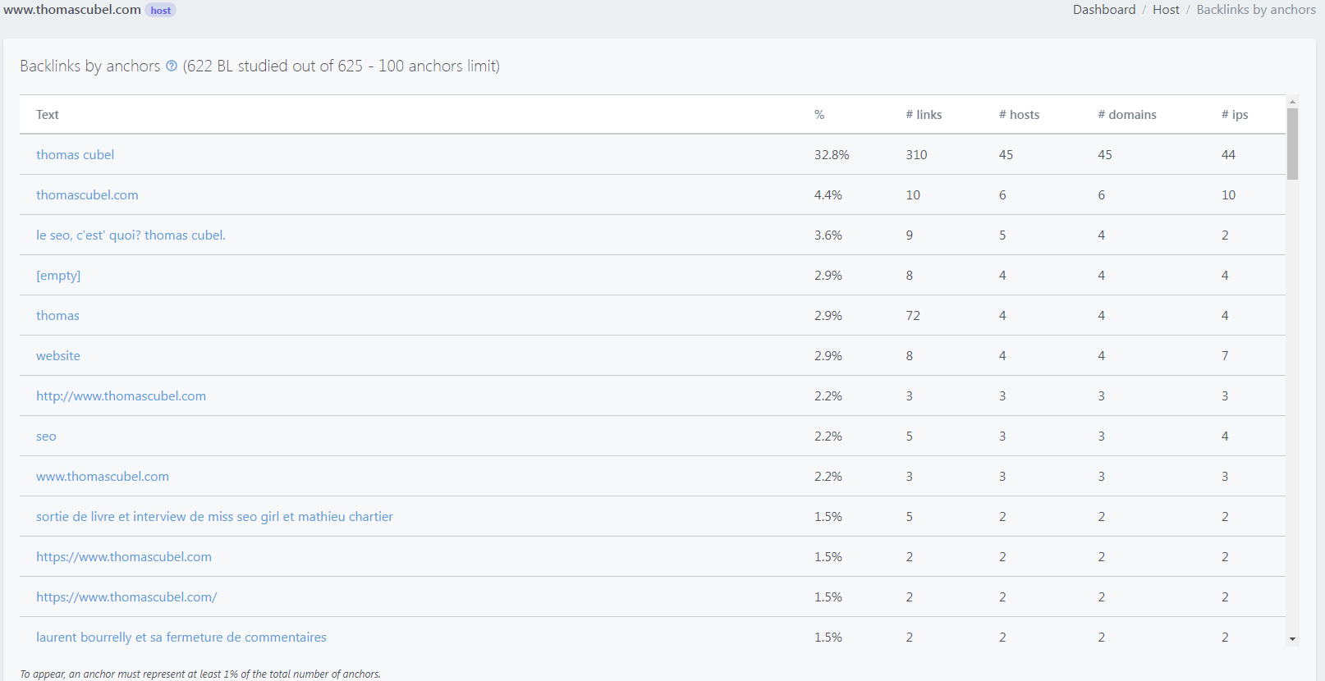Click the purple 'host' badge
Viewport: 1325px width, 681px height.
click(161, 11)
